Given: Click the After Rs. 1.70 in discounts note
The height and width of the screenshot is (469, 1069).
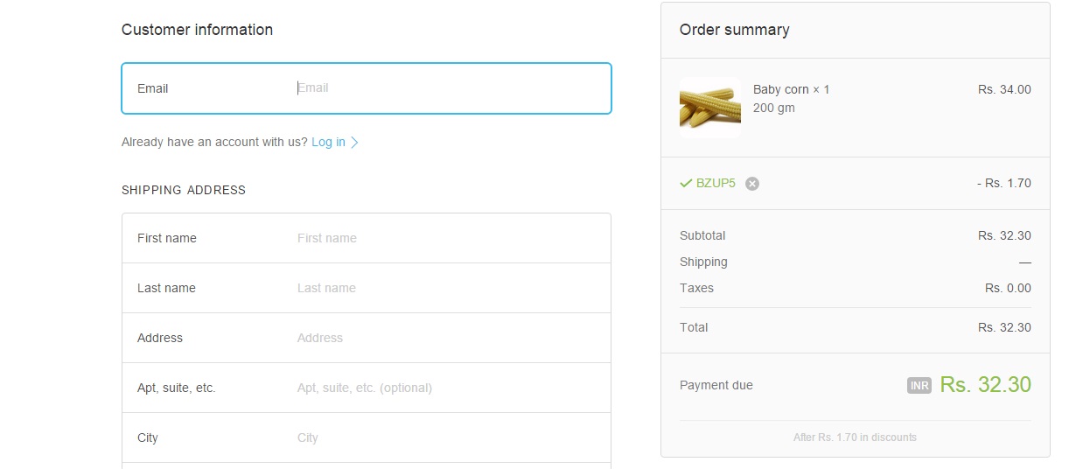Looking at the screenshot, I should [855, 437].
